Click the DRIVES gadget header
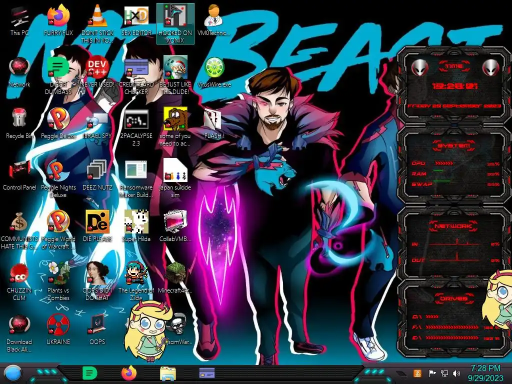 454,298
